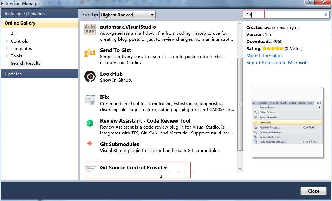Image resolution: width=332 pixels, height=201 pixels.
Task: Click Report Extension to Microsoft link
Action: [x=277, y=62]
